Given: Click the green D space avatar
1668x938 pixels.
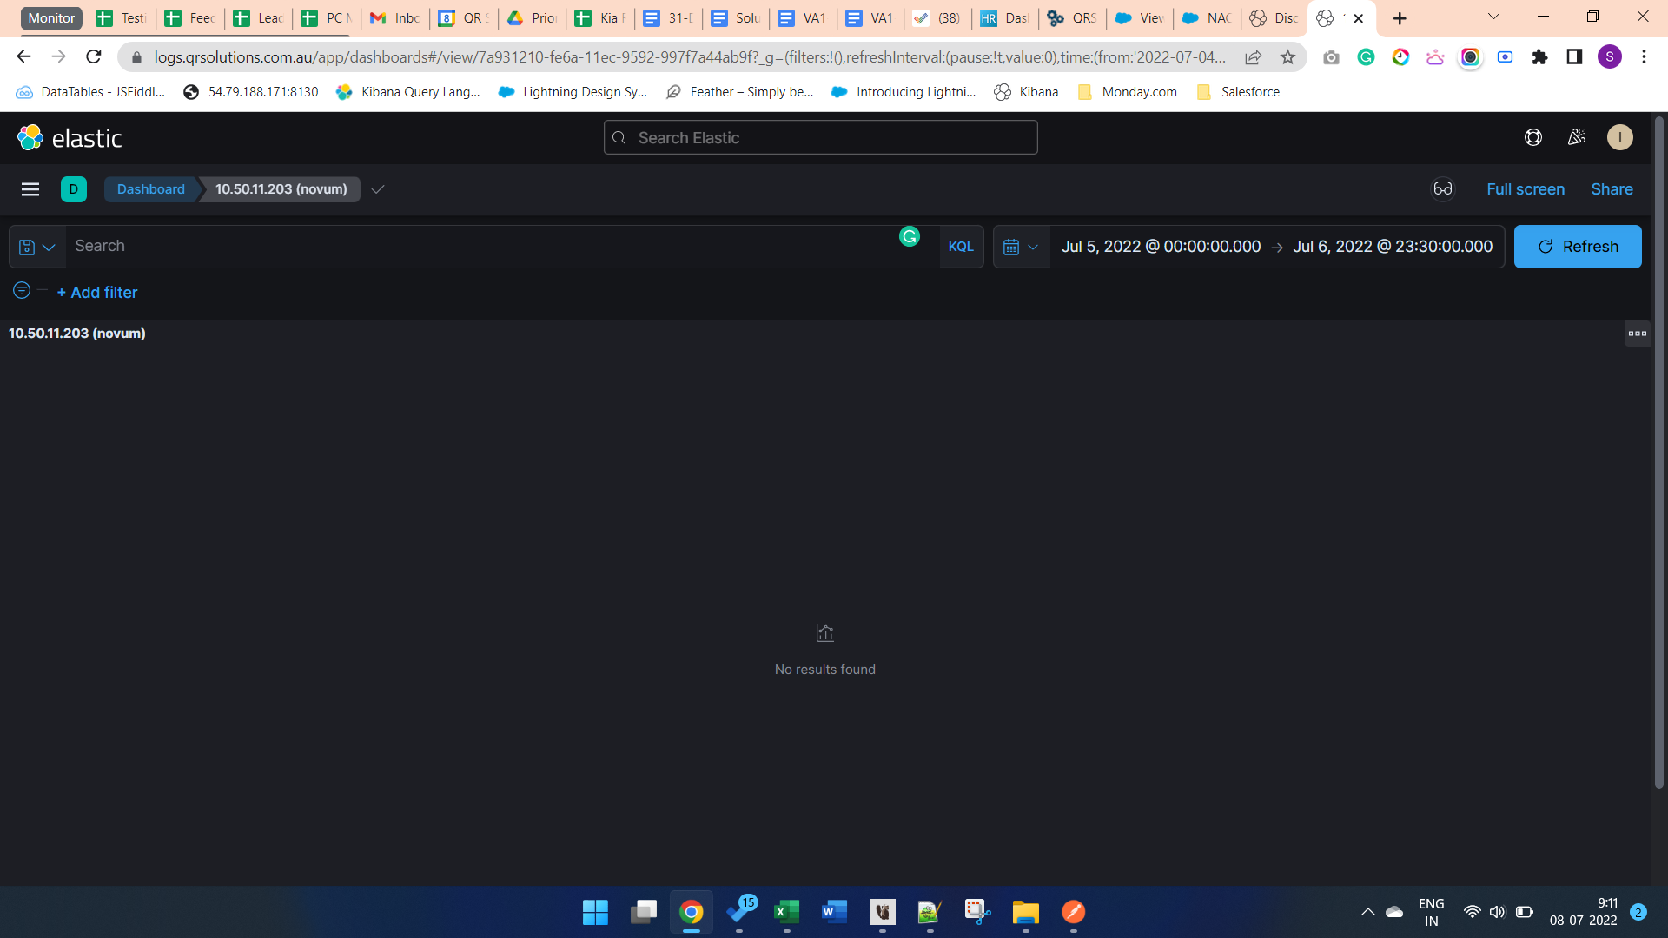Looking at the screenshot, I should point(74,189).
